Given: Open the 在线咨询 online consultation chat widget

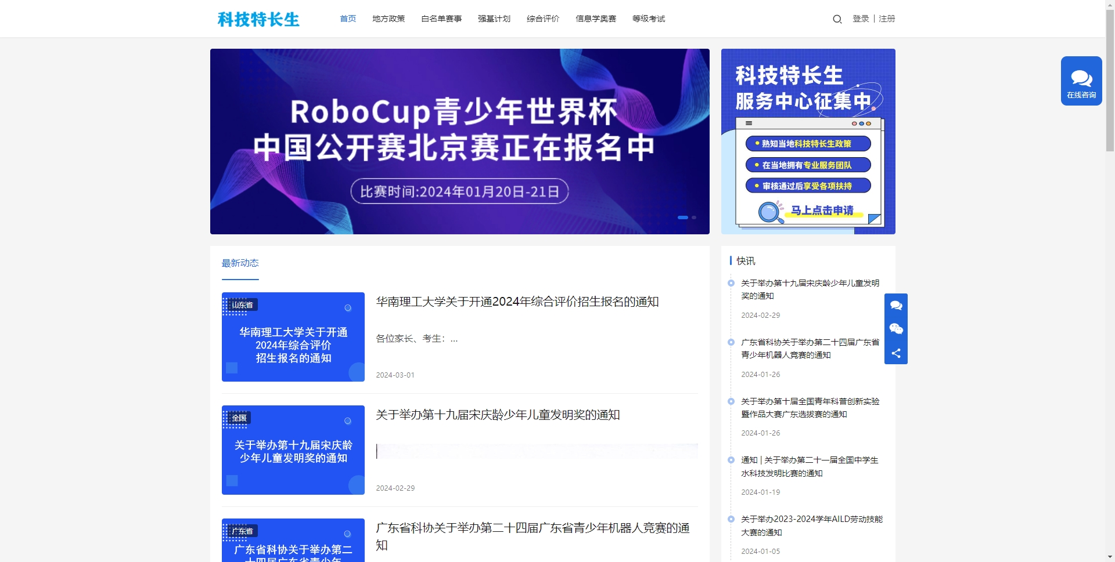Looking at the screenshot, I should pyautogui.click(x=1081, y=81).
